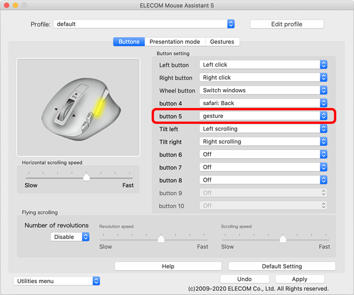Image resolution: width=354 pixels, height=295 pixels.
Task: Click the 'Left button' label text
Action: [x=174, y=65]
